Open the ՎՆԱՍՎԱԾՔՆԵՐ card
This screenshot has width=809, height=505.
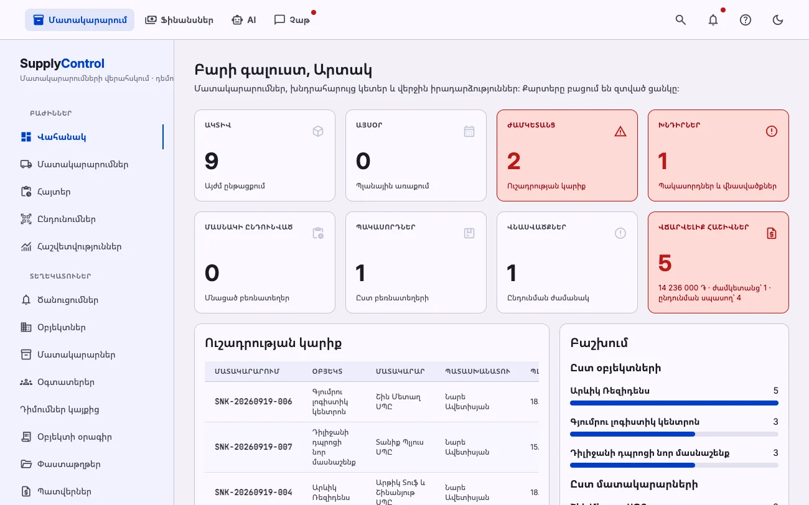point(567,262)
